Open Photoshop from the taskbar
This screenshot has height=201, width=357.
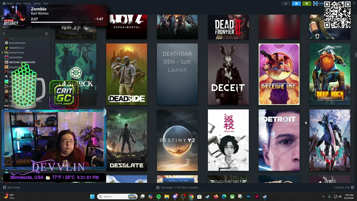(249, 197)
